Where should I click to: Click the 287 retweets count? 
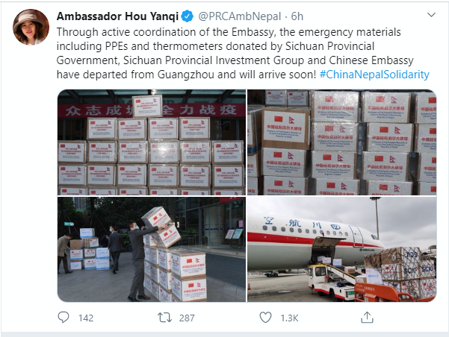[187, 318]
